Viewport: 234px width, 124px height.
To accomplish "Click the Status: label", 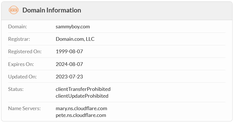I will (x=16, y=89).
